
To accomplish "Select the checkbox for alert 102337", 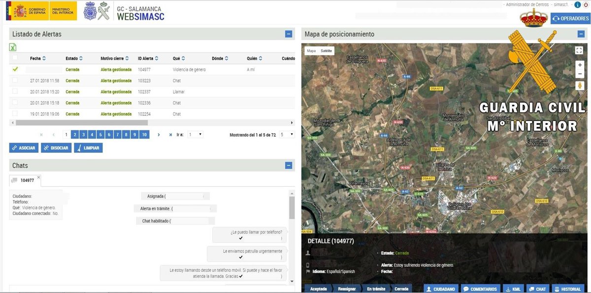I will (15, 91).
